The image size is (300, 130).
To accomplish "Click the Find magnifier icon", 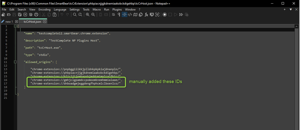I will point(75,14).
